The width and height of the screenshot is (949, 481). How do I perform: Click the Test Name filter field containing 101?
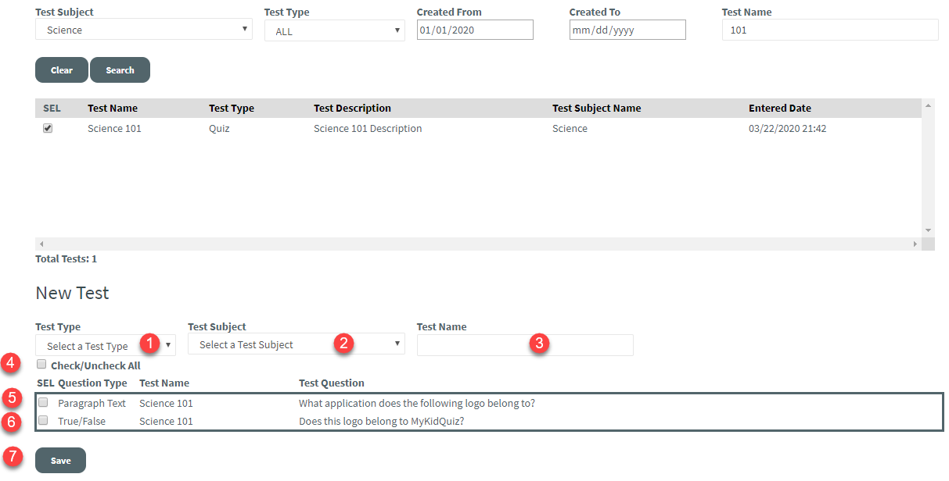click(x=829, y=29)
